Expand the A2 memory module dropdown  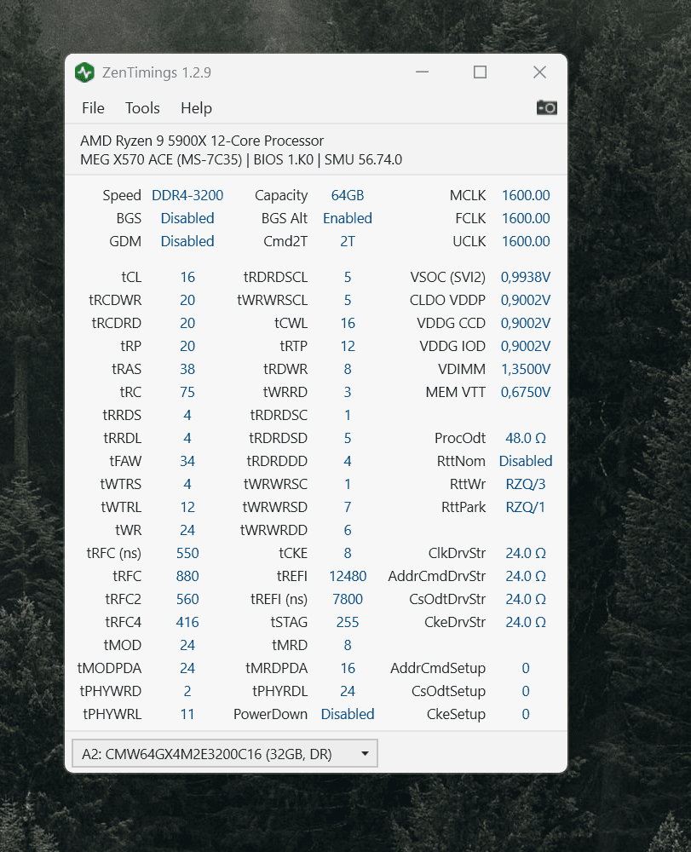(225, 754)
